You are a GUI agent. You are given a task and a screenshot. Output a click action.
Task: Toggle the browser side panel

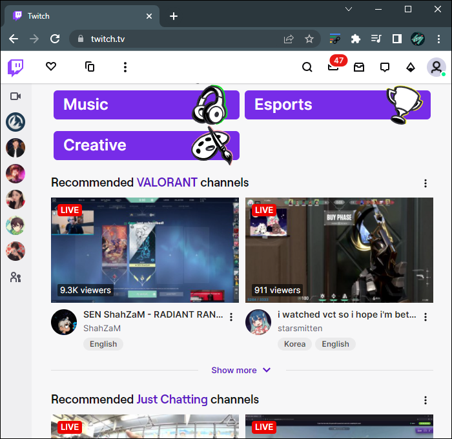click(x=397, y=39)
